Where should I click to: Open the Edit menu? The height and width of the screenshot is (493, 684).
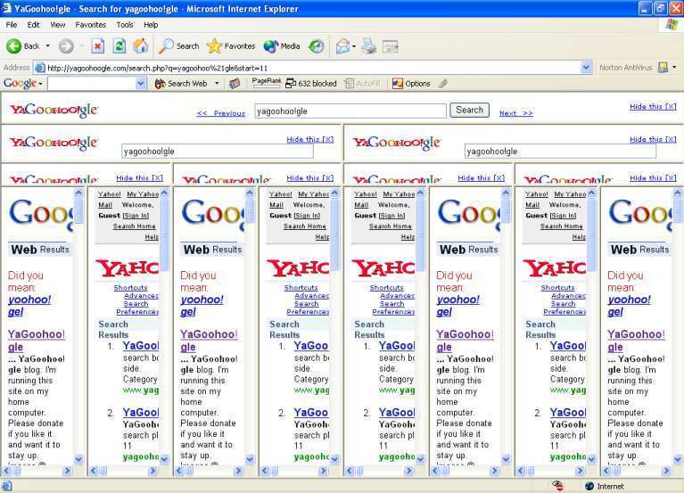33,25
